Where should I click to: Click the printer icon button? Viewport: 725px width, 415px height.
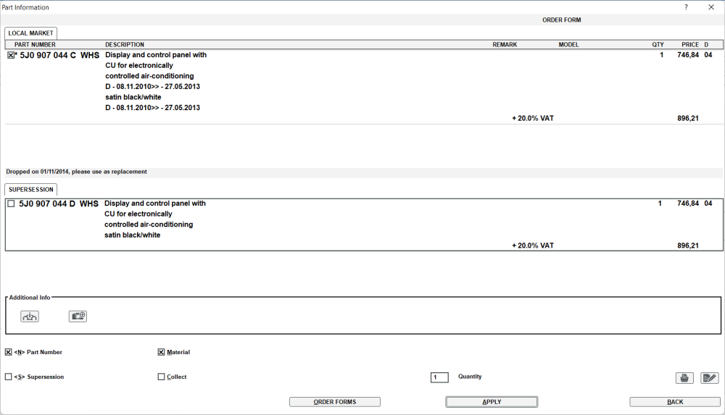(x=684, y=378)
